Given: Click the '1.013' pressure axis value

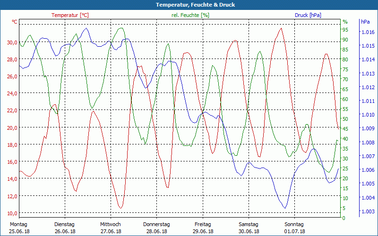Looking at the screenshot, I should point(368,74).
